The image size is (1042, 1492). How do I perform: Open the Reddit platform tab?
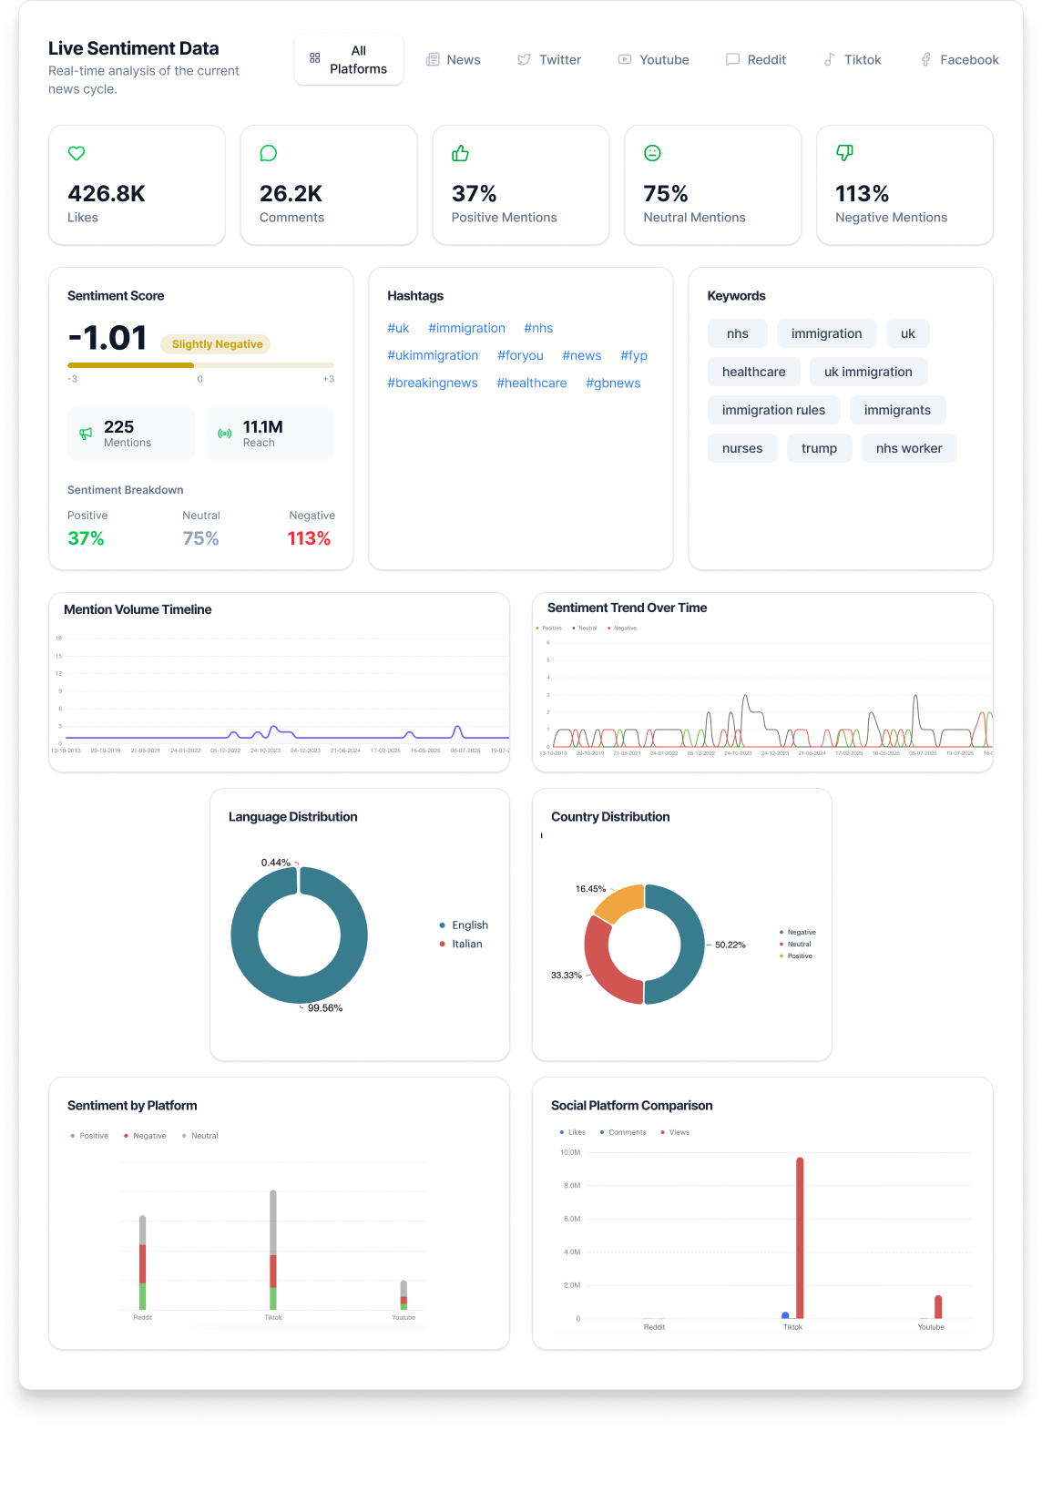(756, 60)
